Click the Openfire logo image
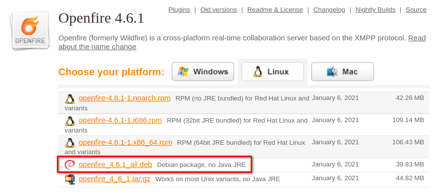 click(x=30, y=30)
